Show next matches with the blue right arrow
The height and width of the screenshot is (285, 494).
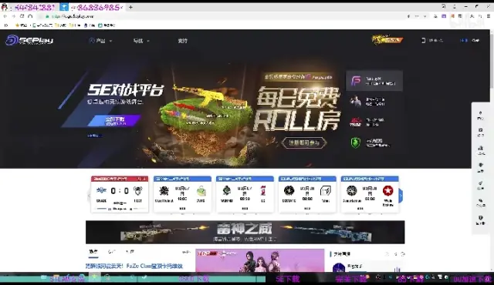tap(401, 196)
